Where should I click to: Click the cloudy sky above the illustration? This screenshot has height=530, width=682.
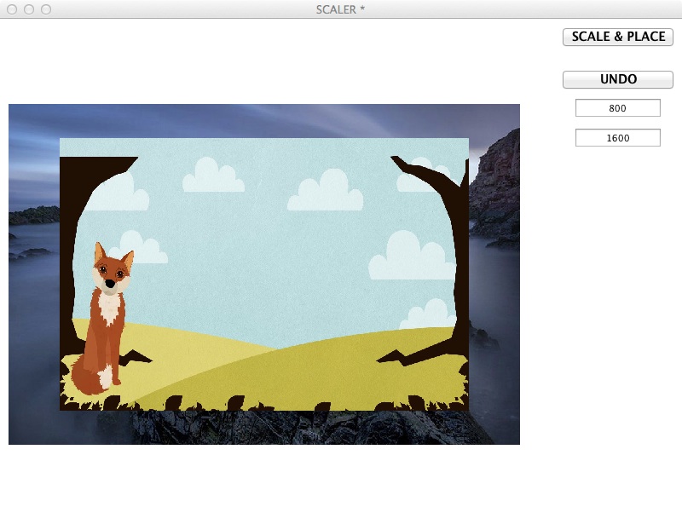point(256,119)
